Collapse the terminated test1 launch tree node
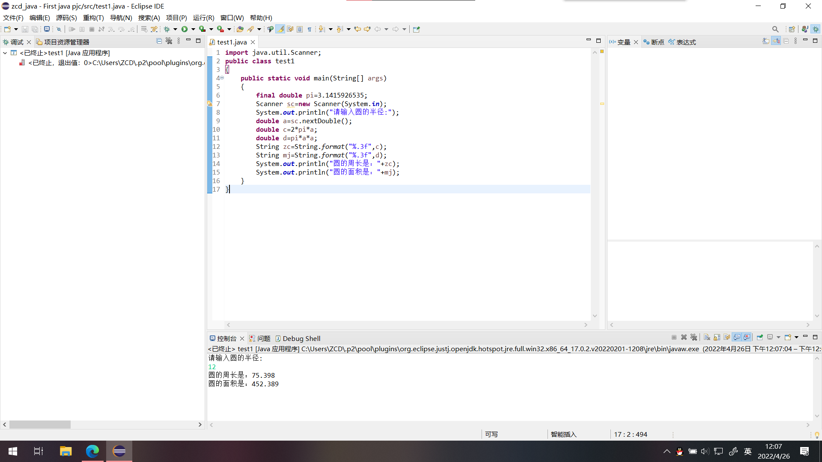 [5, 53]
